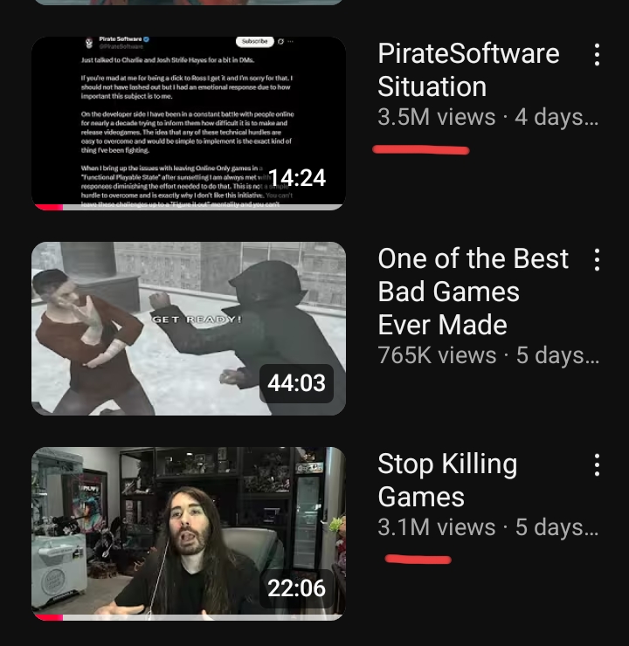Click the One of the Best Bad Games Ever Made title

[x=473, y=292]
